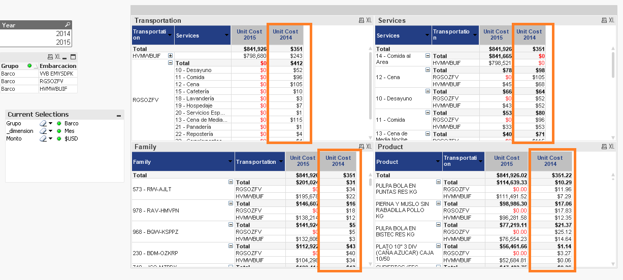The height and width of the screenshot is (280, 623).
Task: Export Services chart to Excel
Action: pyautogui.click(x=612, y=20)
